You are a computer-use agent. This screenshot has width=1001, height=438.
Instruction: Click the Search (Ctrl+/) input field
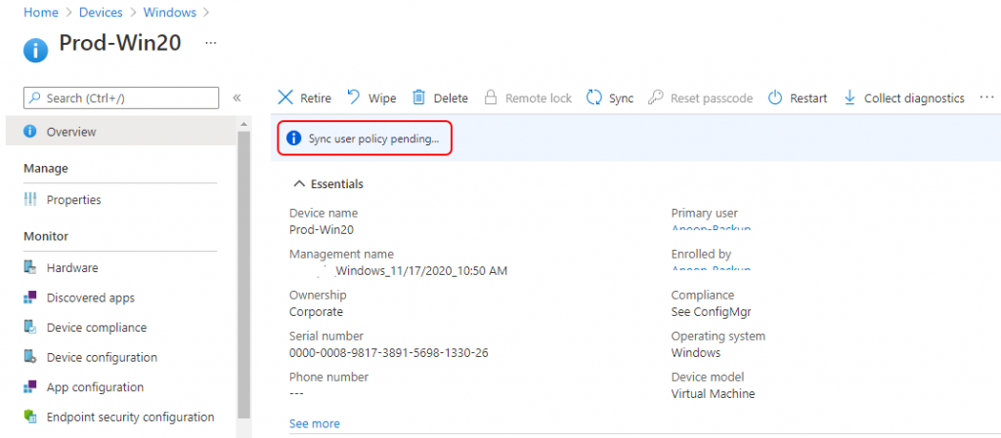pyautogui.click(x=121, y=99)
